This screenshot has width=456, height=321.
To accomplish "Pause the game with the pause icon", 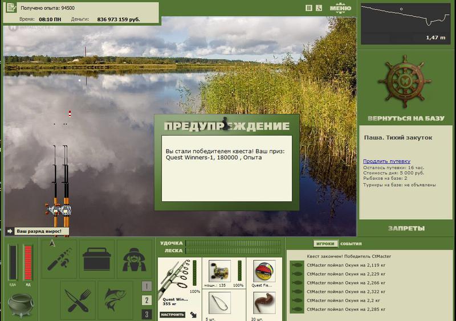I will coord(308,8).
